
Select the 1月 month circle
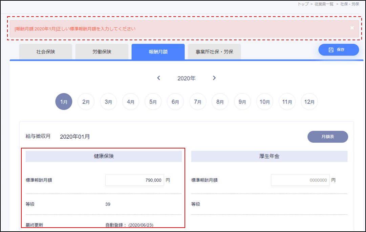tap(64, 101)
